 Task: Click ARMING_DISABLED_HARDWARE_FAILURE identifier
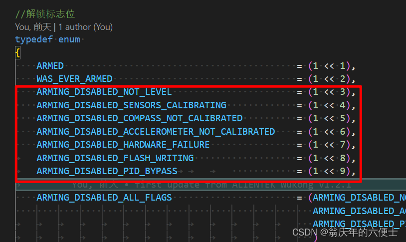123,145
